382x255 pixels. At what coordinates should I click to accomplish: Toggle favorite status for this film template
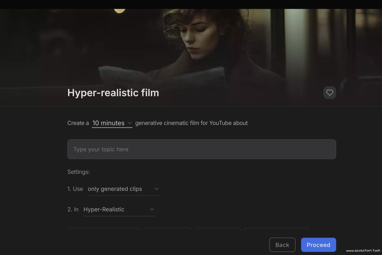tap(330, 93)
